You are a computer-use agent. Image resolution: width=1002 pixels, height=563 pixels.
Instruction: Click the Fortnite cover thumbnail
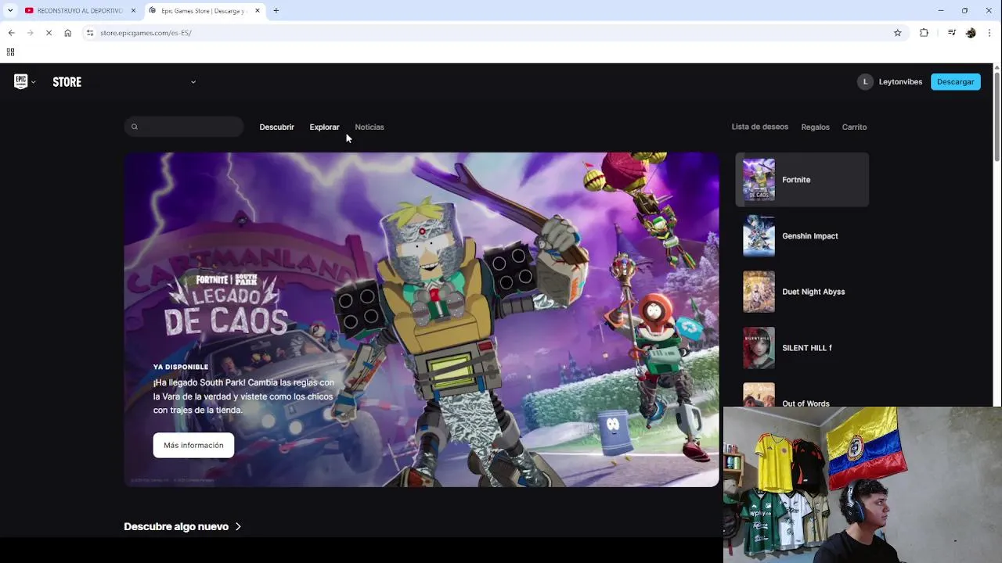759,180
